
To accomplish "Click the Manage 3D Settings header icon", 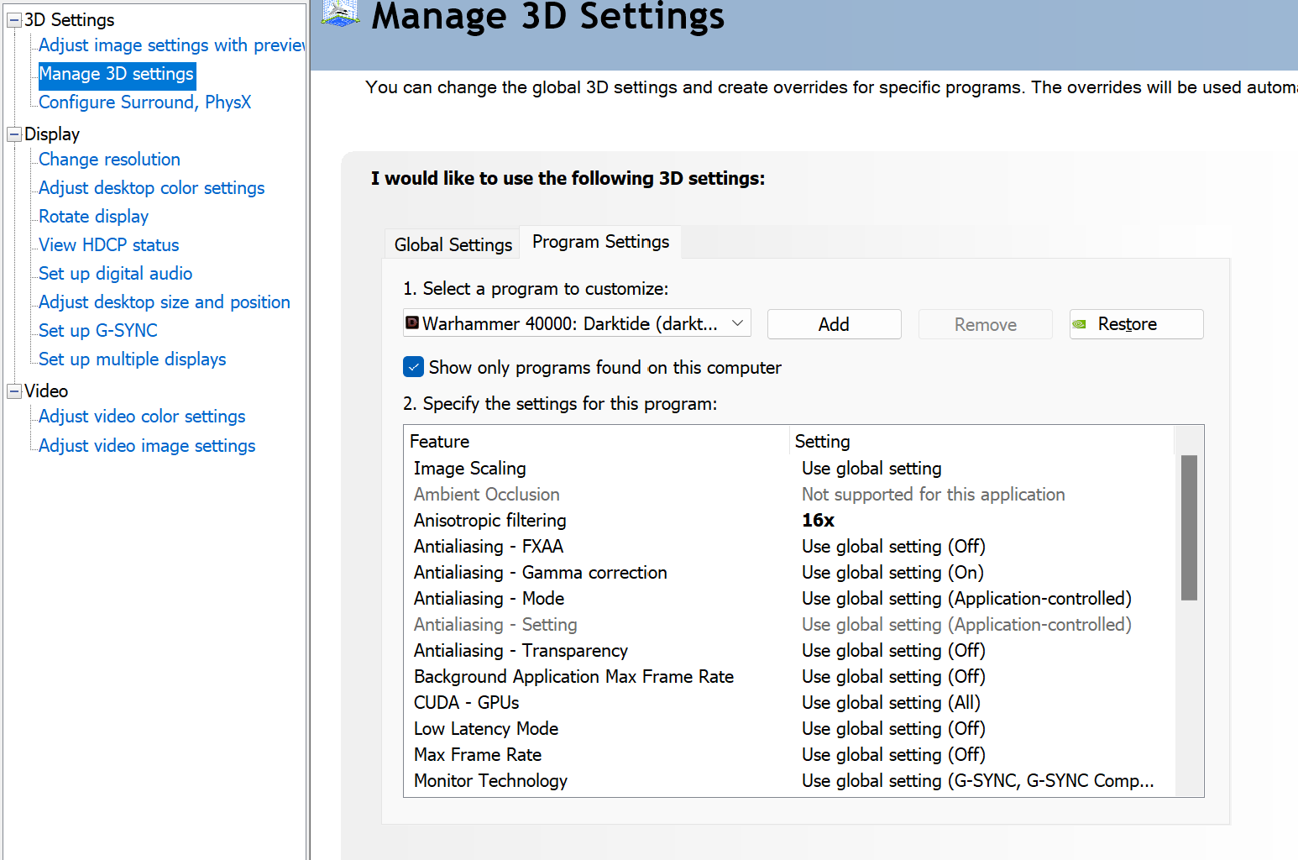I will click(340, 13).
